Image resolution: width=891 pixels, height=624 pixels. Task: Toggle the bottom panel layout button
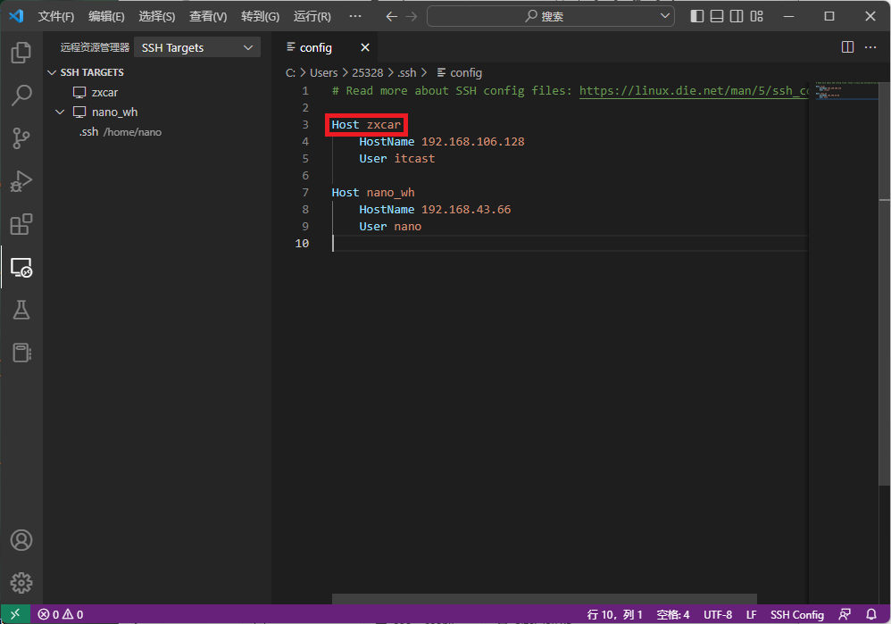[x=717, y=16]
